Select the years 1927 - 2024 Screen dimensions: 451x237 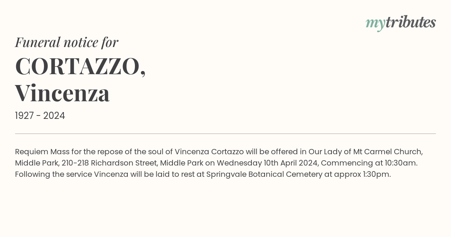point(40,116)
